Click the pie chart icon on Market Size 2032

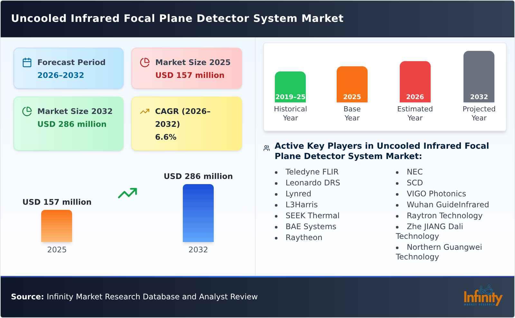pyautogui.click(x=27, y=111)
